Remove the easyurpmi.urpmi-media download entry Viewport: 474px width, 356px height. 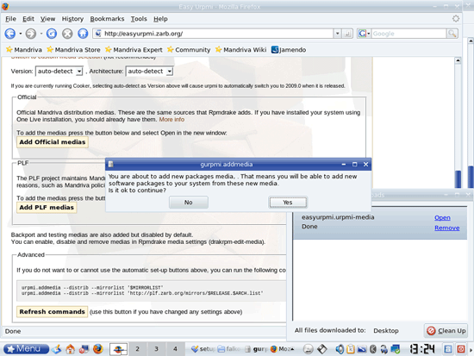(446, 228)
